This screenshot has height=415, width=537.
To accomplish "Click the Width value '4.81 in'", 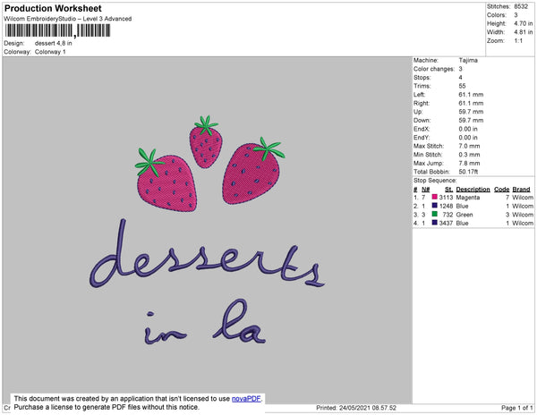I will (524, 32).
